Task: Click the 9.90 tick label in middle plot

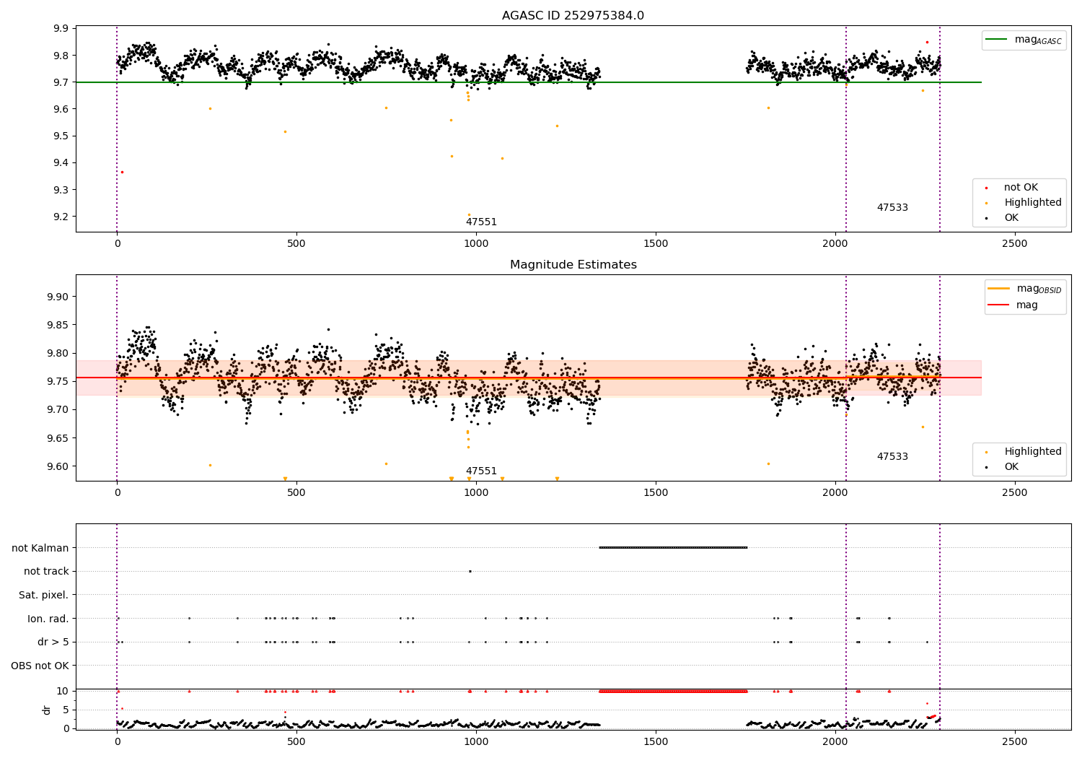Action: pyautogui.click(x=58, y=297)
